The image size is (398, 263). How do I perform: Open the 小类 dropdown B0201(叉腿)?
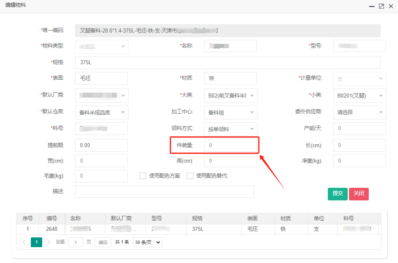click(359, 96)
